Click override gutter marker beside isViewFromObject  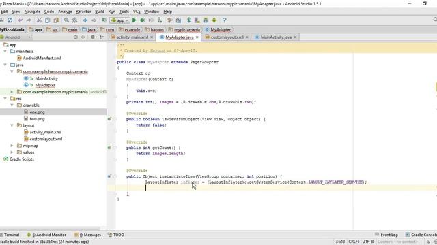pos(109,119)
